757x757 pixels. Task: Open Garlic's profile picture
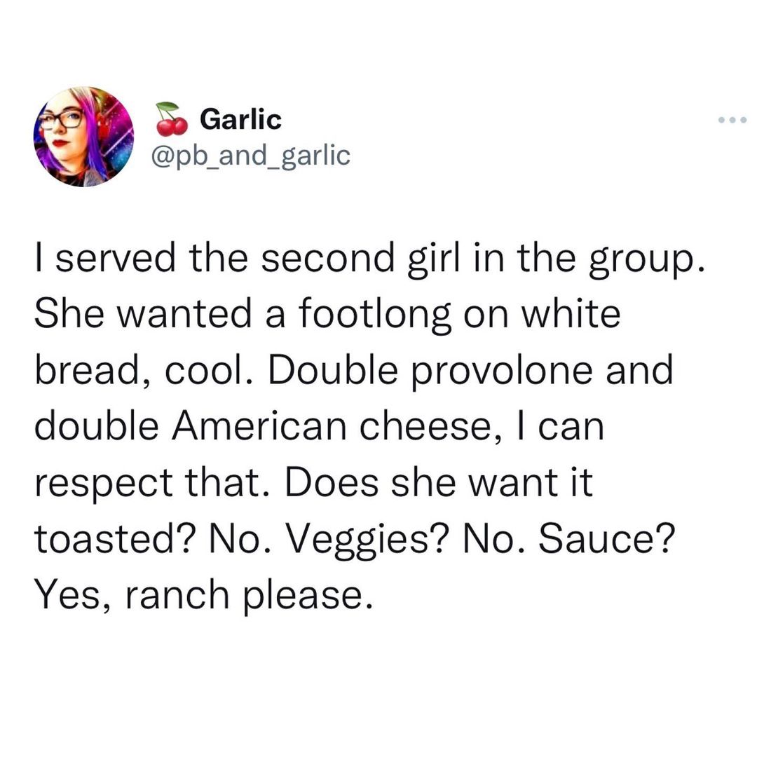tap(83, 137)
